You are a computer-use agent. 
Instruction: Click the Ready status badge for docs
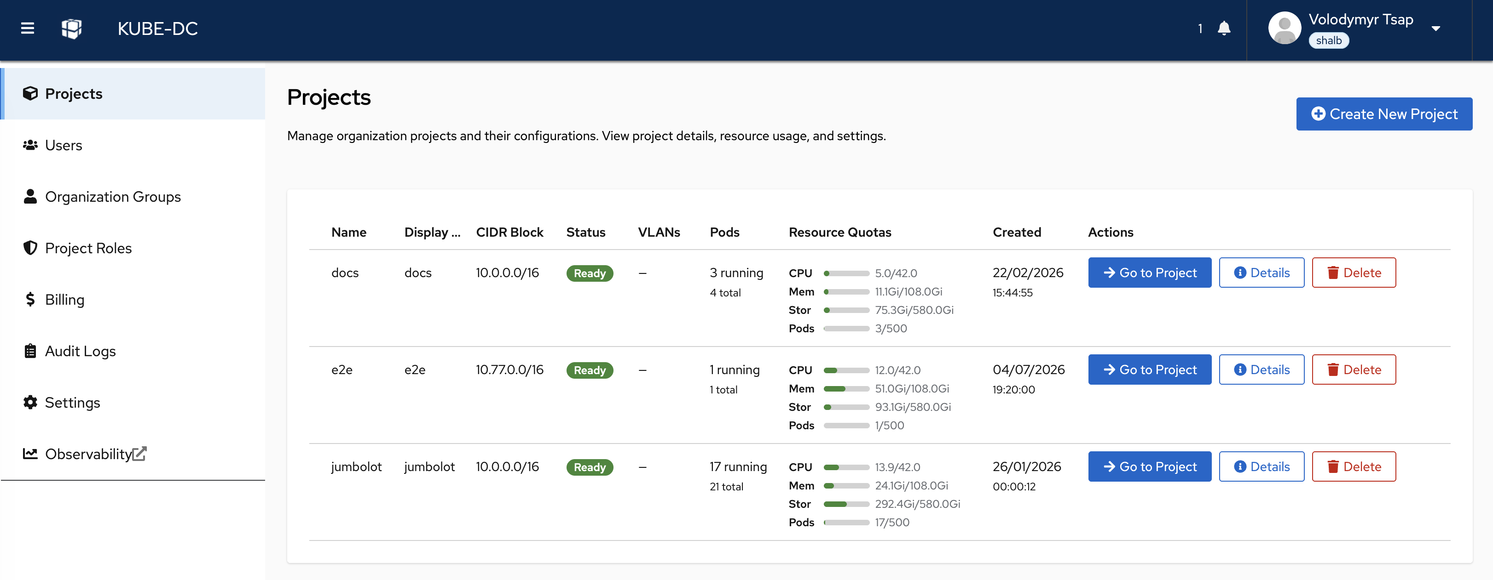tap(590, 273)
